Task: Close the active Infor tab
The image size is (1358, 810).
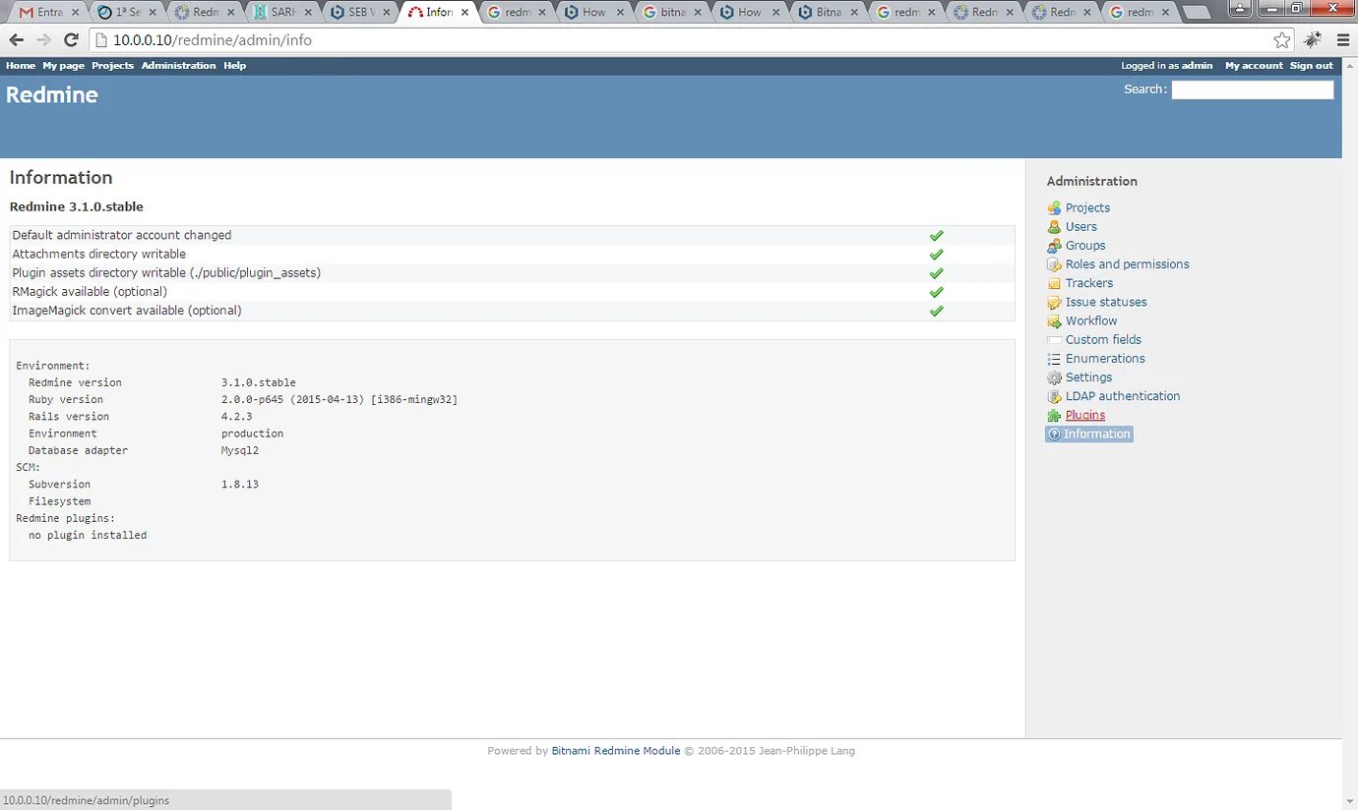Action: tap(465, 13)
